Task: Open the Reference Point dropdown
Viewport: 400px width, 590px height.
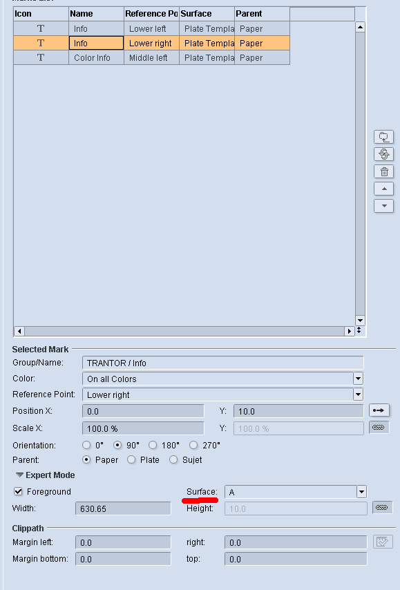Action: pyautogui.click(x=359, y=394)
